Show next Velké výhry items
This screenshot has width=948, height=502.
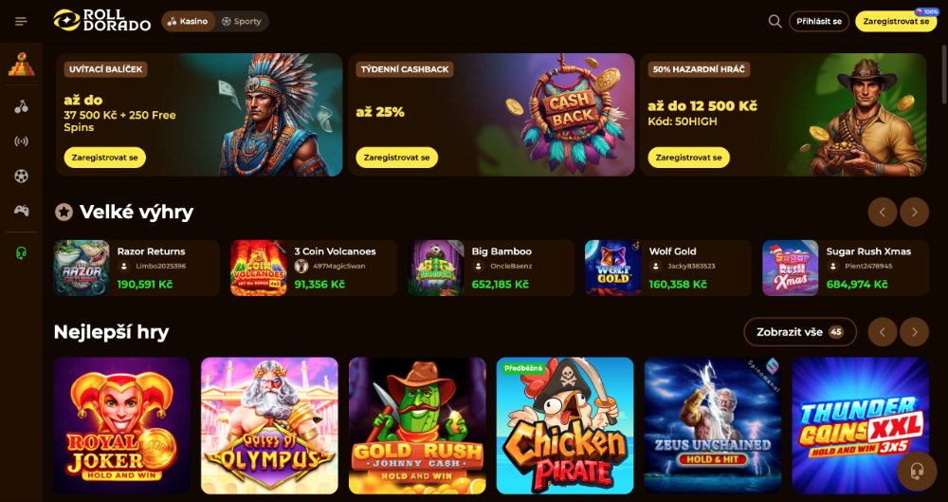point(914,212)
